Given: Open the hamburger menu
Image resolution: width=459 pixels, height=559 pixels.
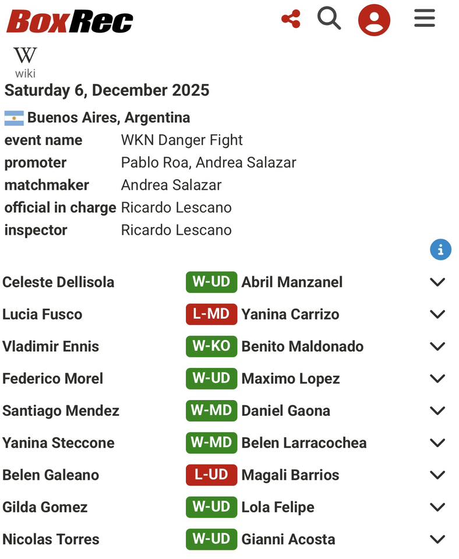Looking at the screenshot, I should click(x=425, y=19).
